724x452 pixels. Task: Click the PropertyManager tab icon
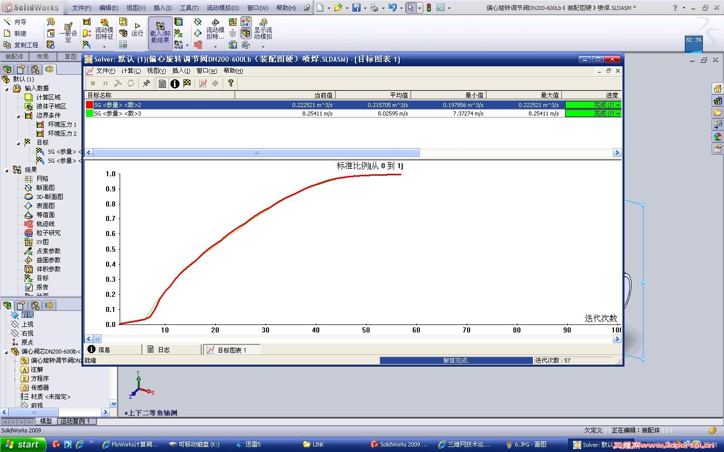[21, 69]
